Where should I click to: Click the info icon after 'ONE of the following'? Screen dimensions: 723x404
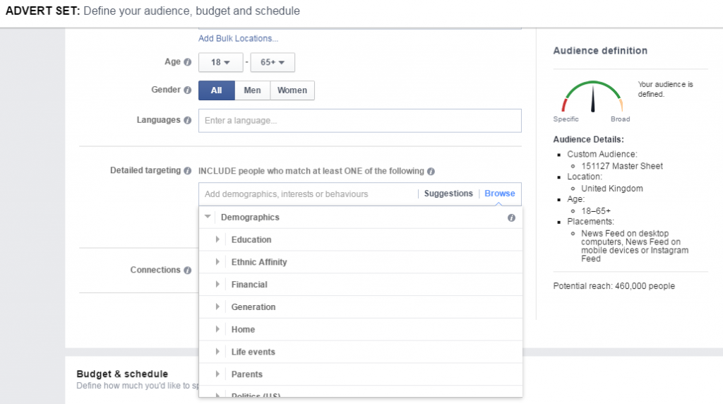tap(431, 172)
